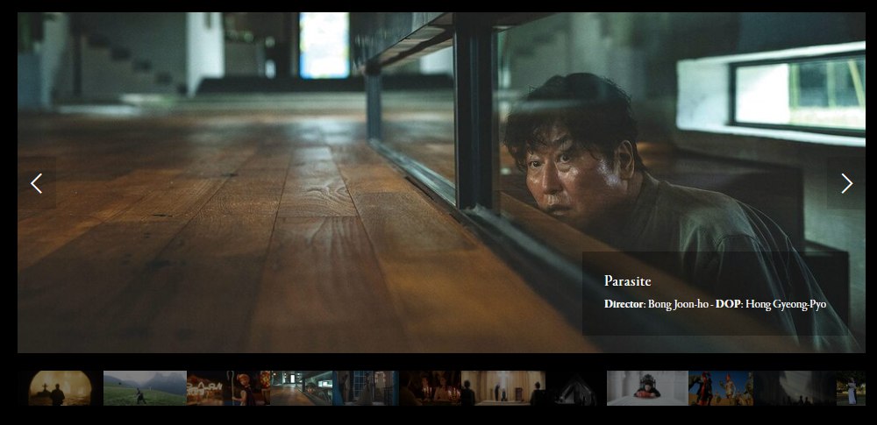Select thumbnail of person running in green field

click(145, 388)
